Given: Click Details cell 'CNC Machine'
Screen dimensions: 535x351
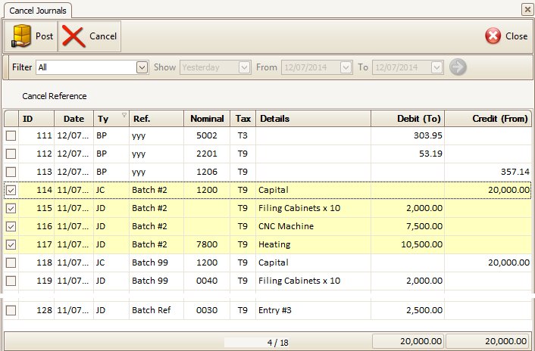Looking at the screenshot, I should coord(286,226).
